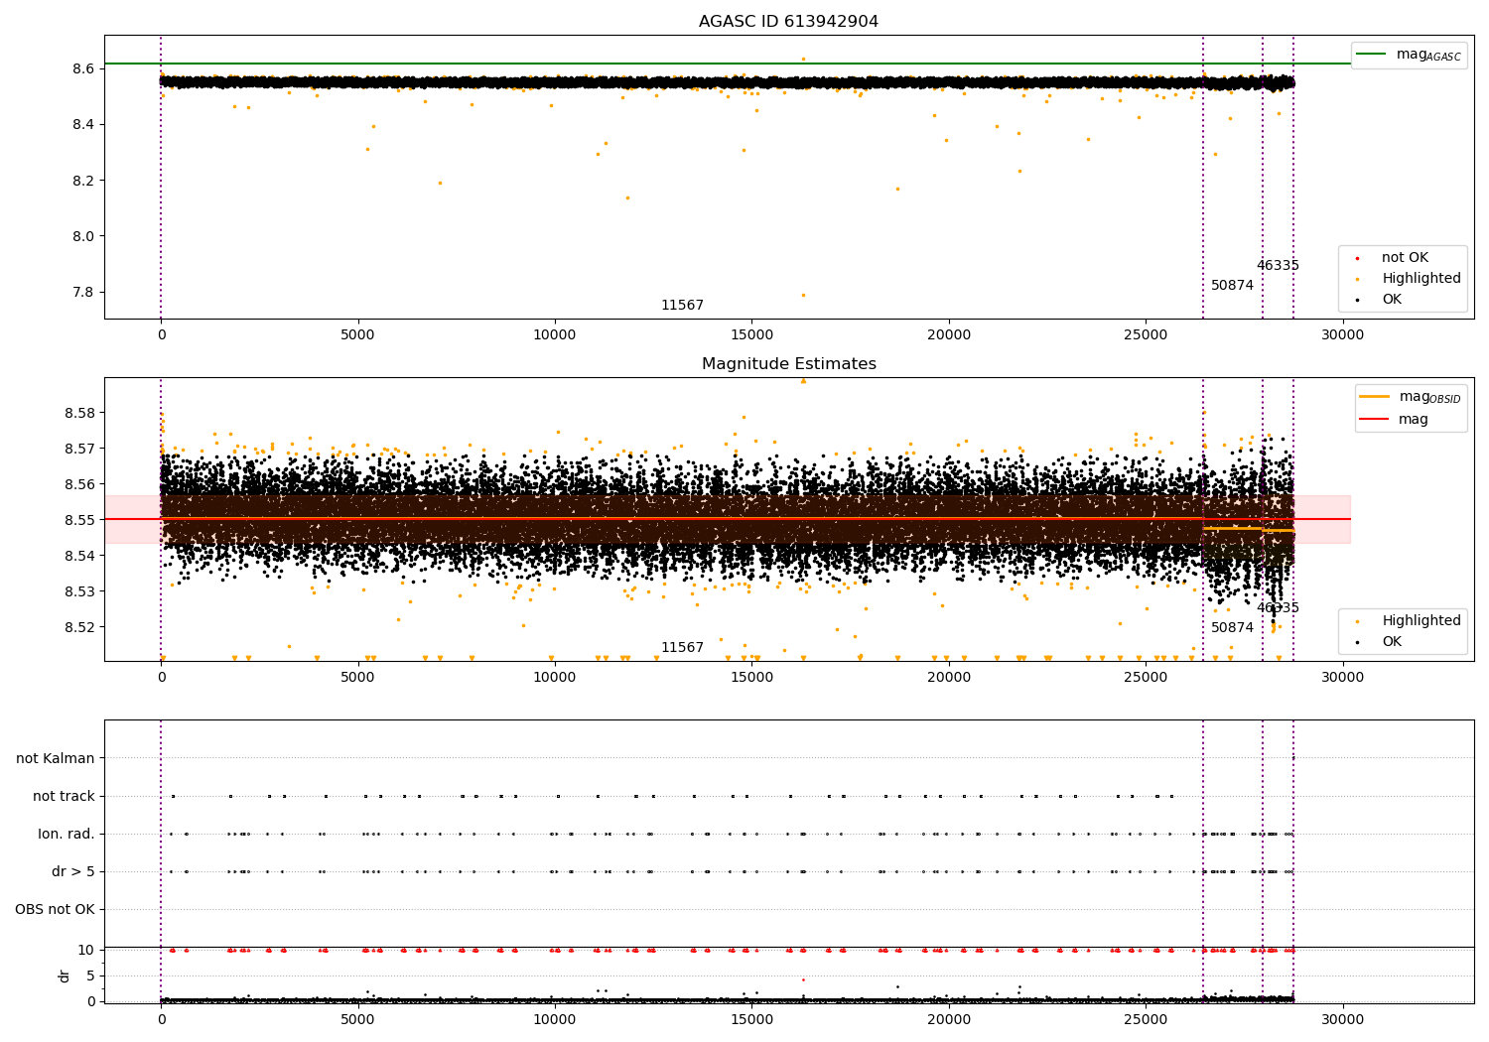Click the 'dr' y-axis label
Viewport: 1489px width, 1042px height.
[65, 976]
